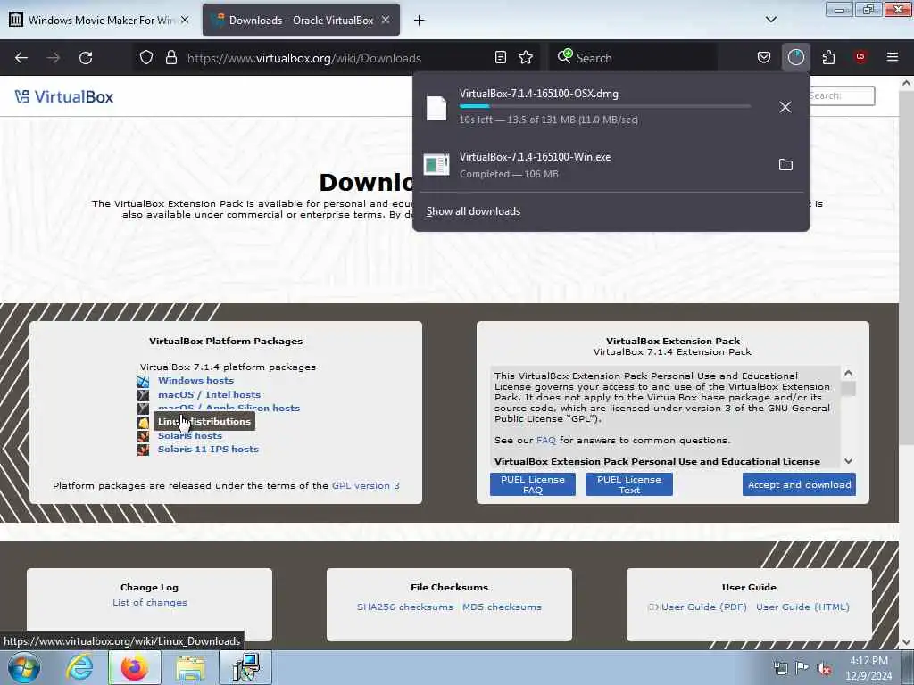Click the installer setup taskbar icon

[x=245, y=667]
